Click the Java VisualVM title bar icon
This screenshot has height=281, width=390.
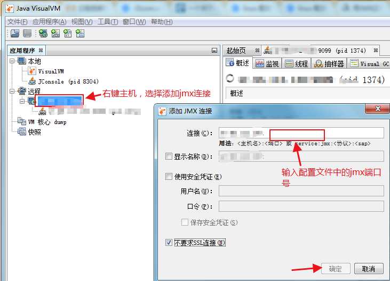click(x=10, y=8)
